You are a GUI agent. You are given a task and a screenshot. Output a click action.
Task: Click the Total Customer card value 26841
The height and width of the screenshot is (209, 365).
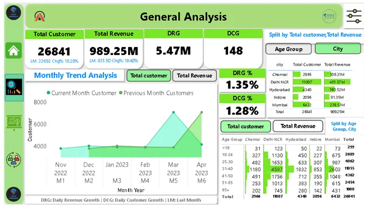(x=54, y=52)
